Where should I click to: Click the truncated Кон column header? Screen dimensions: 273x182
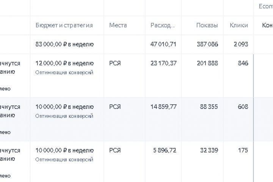point(267,25)
